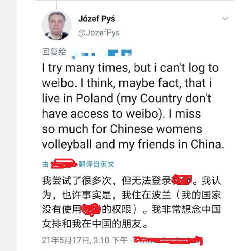Click the last line 女排和我在中国的朋友
Screen dimensions: 252x251
[95, 224]
